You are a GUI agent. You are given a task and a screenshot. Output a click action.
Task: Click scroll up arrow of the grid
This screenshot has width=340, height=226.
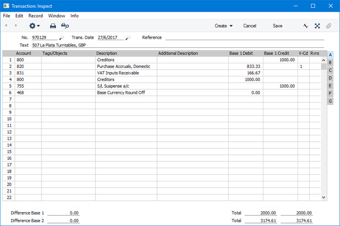coord(323,60)
